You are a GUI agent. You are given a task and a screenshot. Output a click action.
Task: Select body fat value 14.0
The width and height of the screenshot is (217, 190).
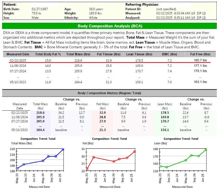tap(48, 66)
